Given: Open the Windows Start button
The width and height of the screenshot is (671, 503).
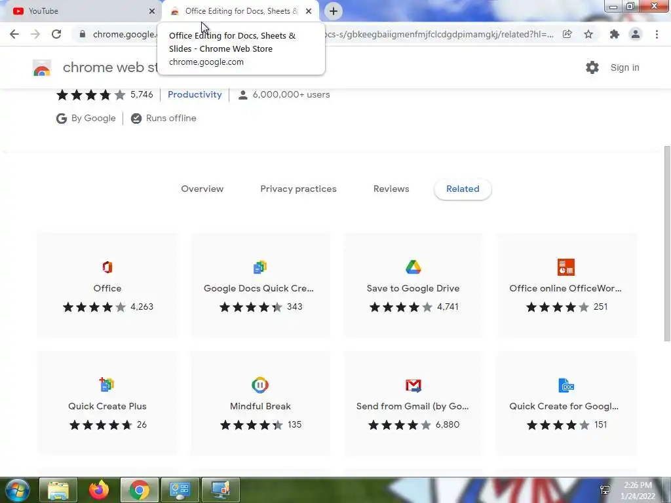Looking at the screenshot, I should coord(17,490).
